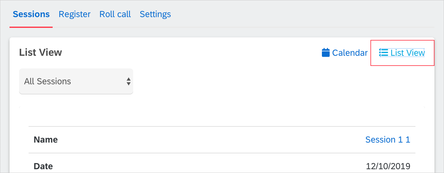Click the bulleted list icon beside List View
This screenshot has height=173, width=444.
point(384,53)
